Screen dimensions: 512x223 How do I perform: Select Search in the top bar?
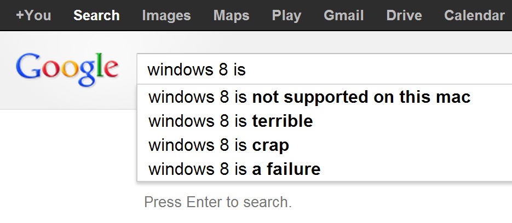pos(96,15)
